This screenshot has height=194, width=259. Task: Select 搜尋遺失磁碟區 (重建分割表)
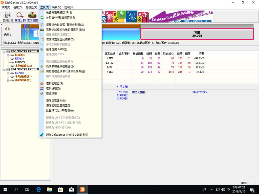[x=70, y=25]
